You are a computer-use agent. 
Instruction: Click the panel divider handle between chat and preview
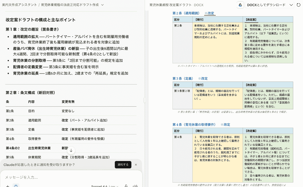coord(145,100)
